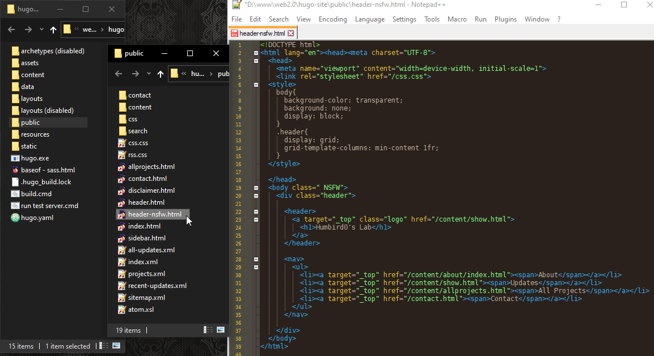The height and width of the screenshot is (356, 654).
Task: Click the Back arrow in the public window
Action: pos(119,74)
